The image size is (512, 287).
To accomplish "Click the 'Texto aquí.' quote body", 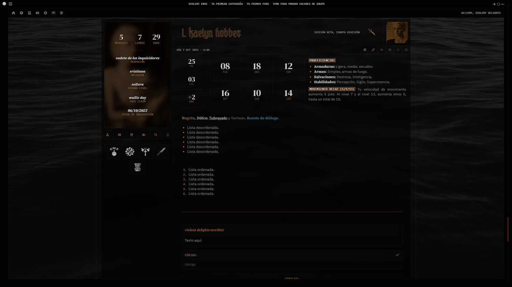I will click(194, 240).
